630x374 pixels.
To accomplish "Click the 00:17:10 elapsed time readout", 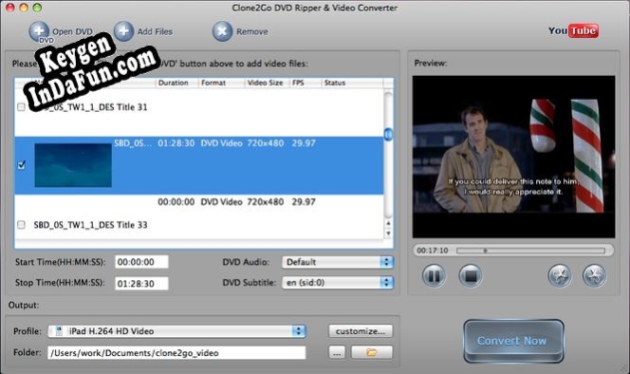I will [x=432, y=250].
